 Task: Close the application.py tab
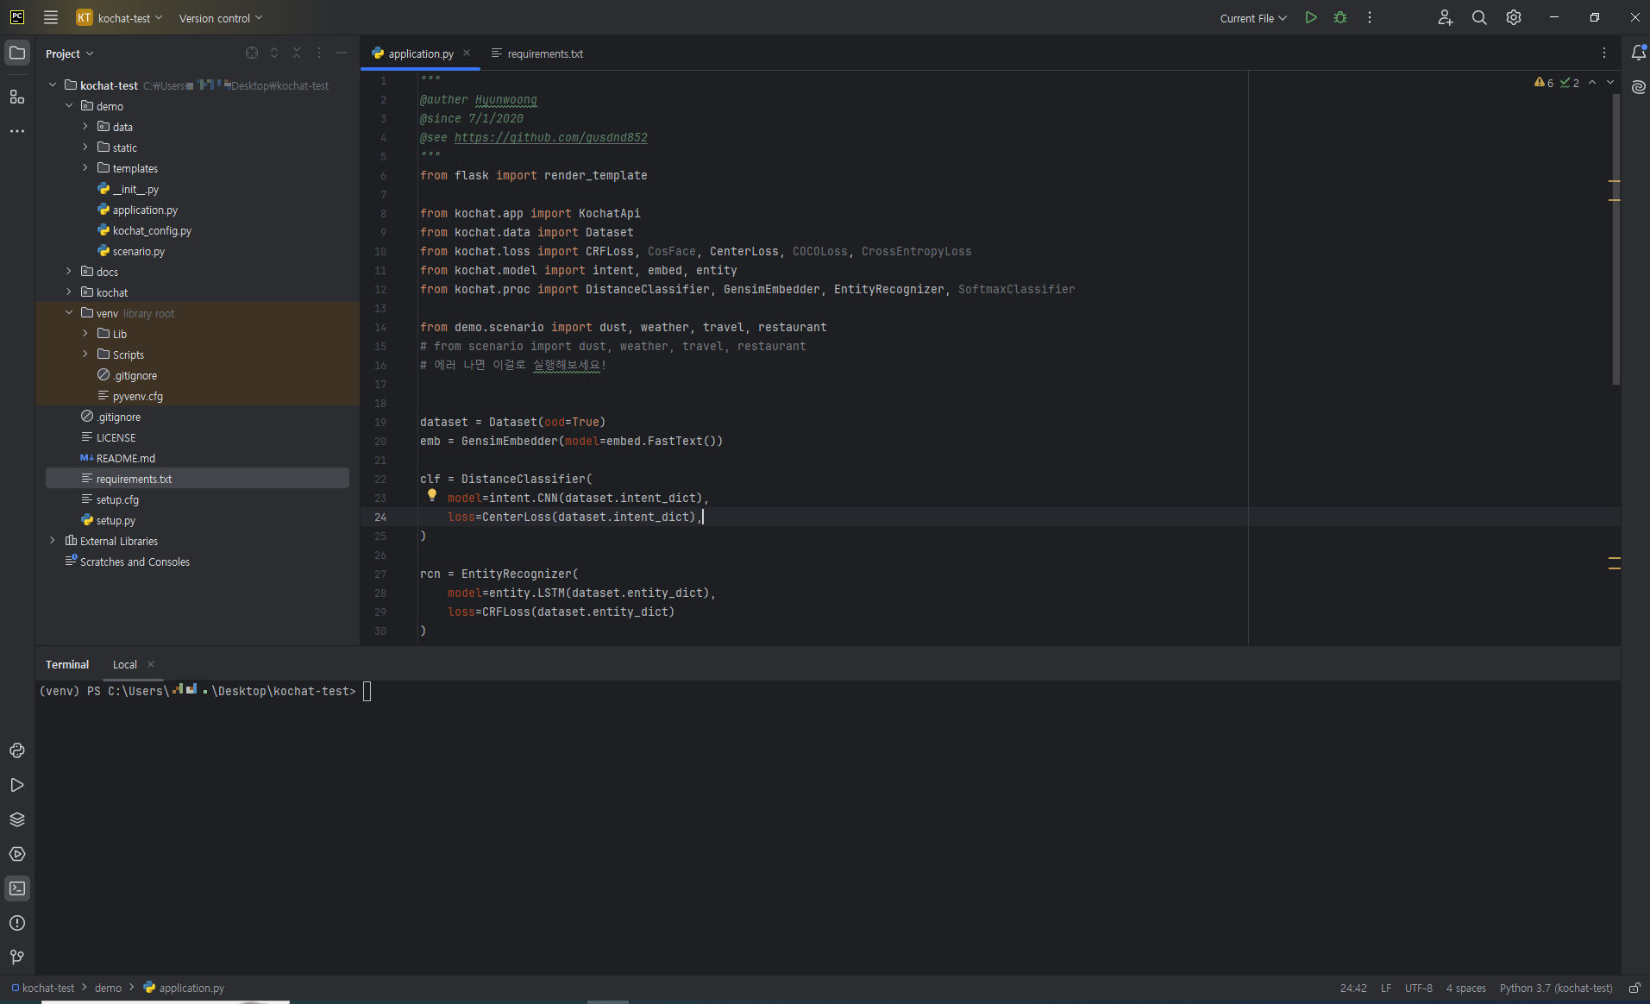tap(467, 53)
